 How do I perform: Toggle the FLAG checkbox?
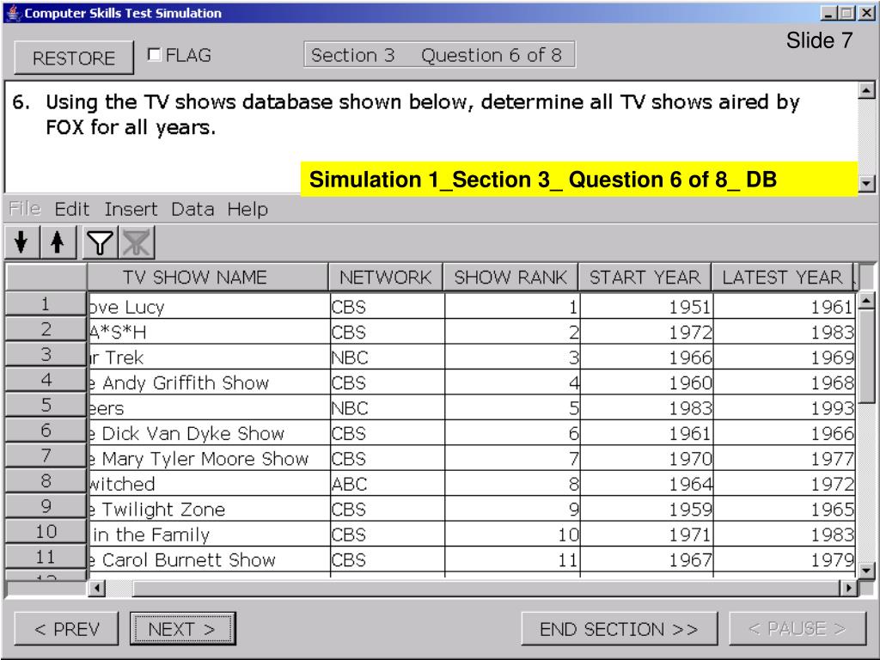[154, 54]
